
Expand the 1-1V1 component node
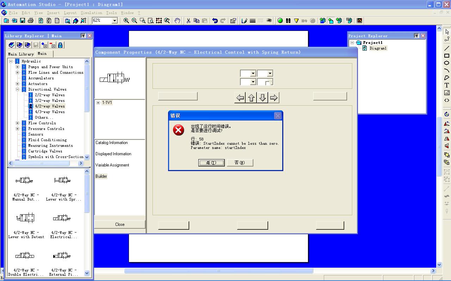98,103
